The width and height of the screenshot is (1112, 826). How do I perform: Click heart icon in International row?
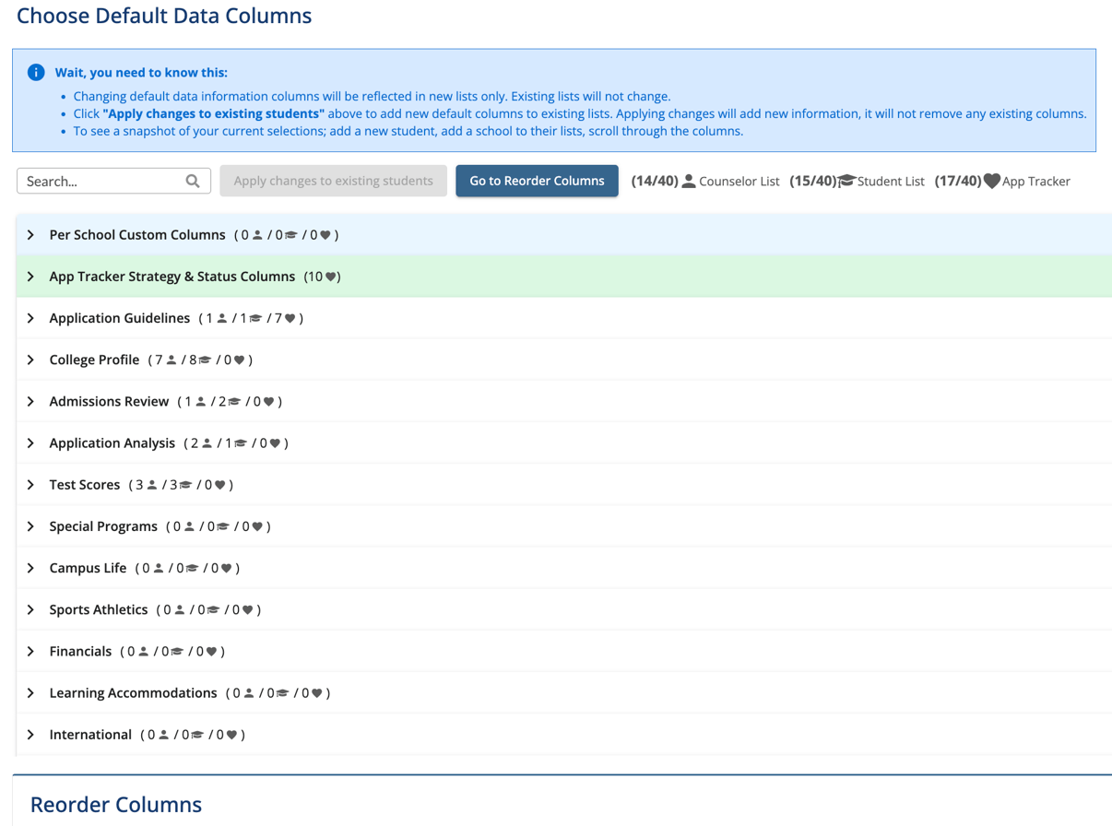(231, 735)
